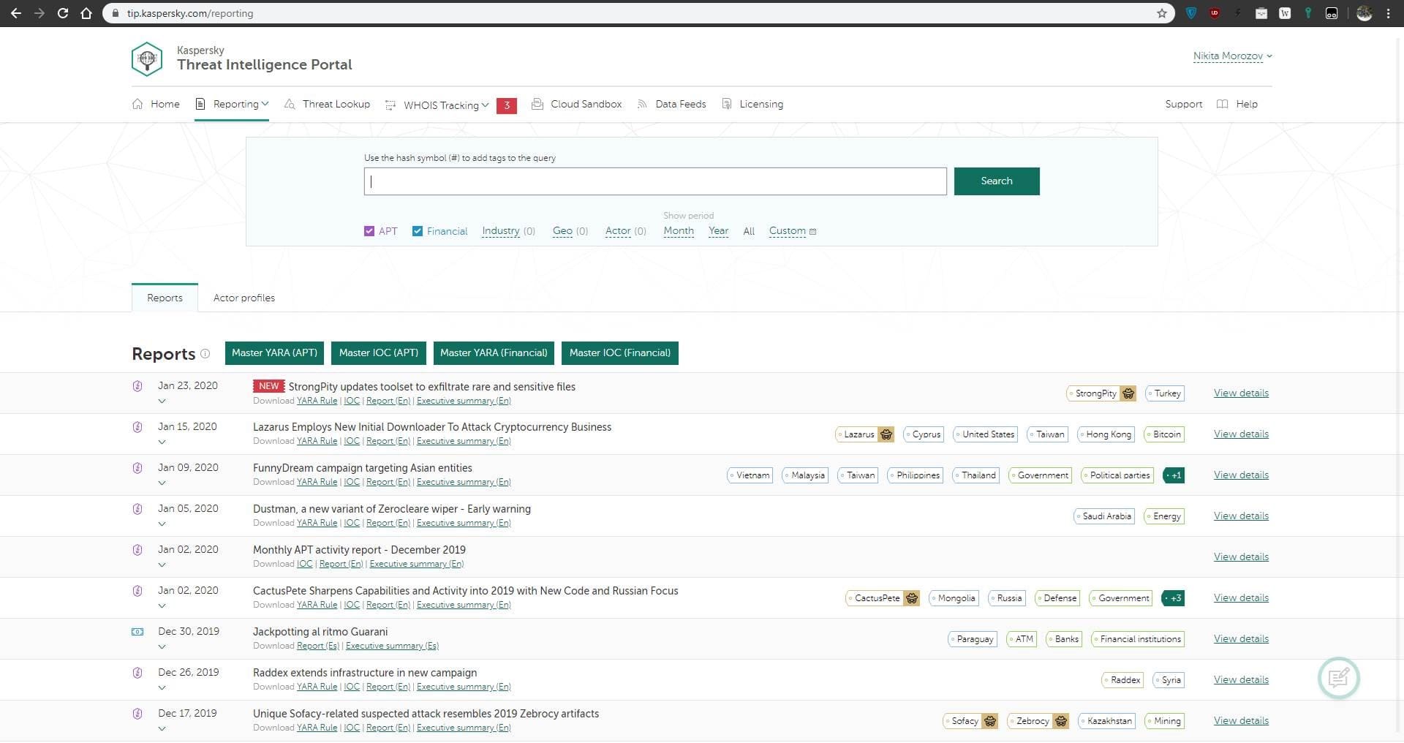Image resolution: width=1404 pixels, height=743 pixels.
Task: Open Data Feeds in the navigation
Action: click(x=671, y=104)
